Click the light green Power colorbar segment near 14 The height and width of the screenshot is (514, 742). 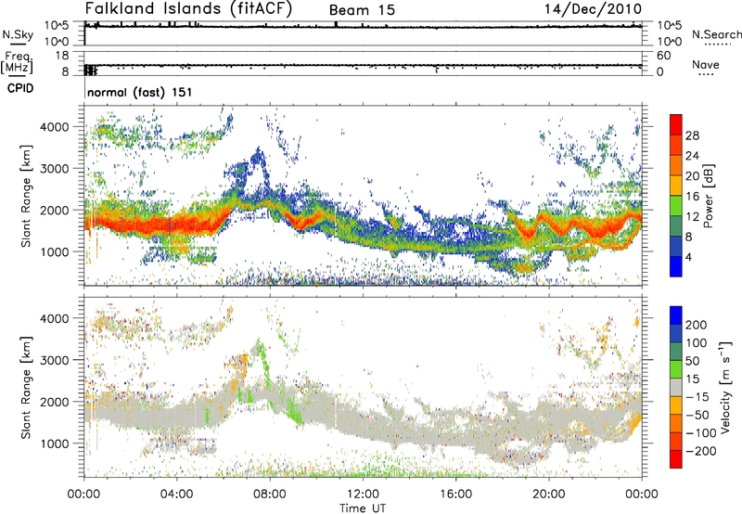coord(676,205)
